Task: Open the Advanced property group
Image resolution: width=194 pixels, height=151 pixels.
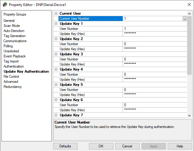Action: 11,82
